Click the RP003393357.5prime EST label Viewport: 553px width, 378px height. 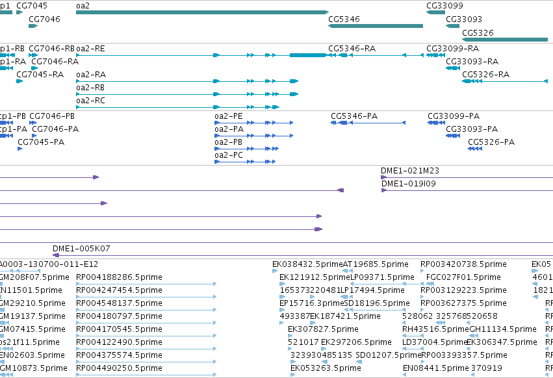pyautogui.click(x=464, y=355)
